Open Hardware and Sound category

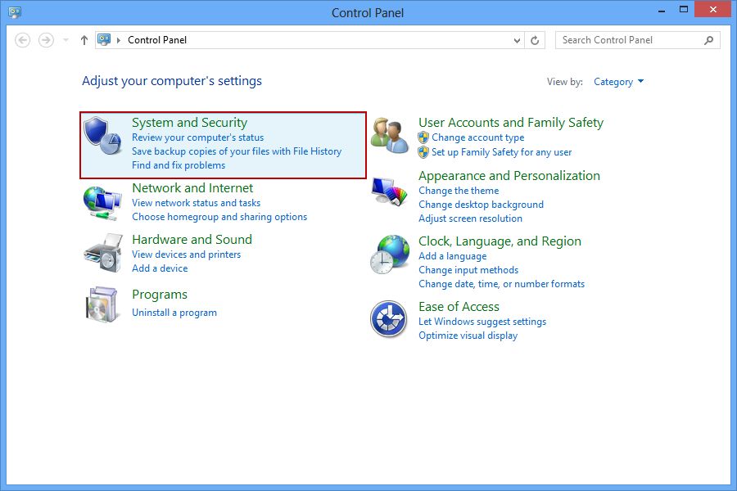pyautogui.click(x=192, y=240)
